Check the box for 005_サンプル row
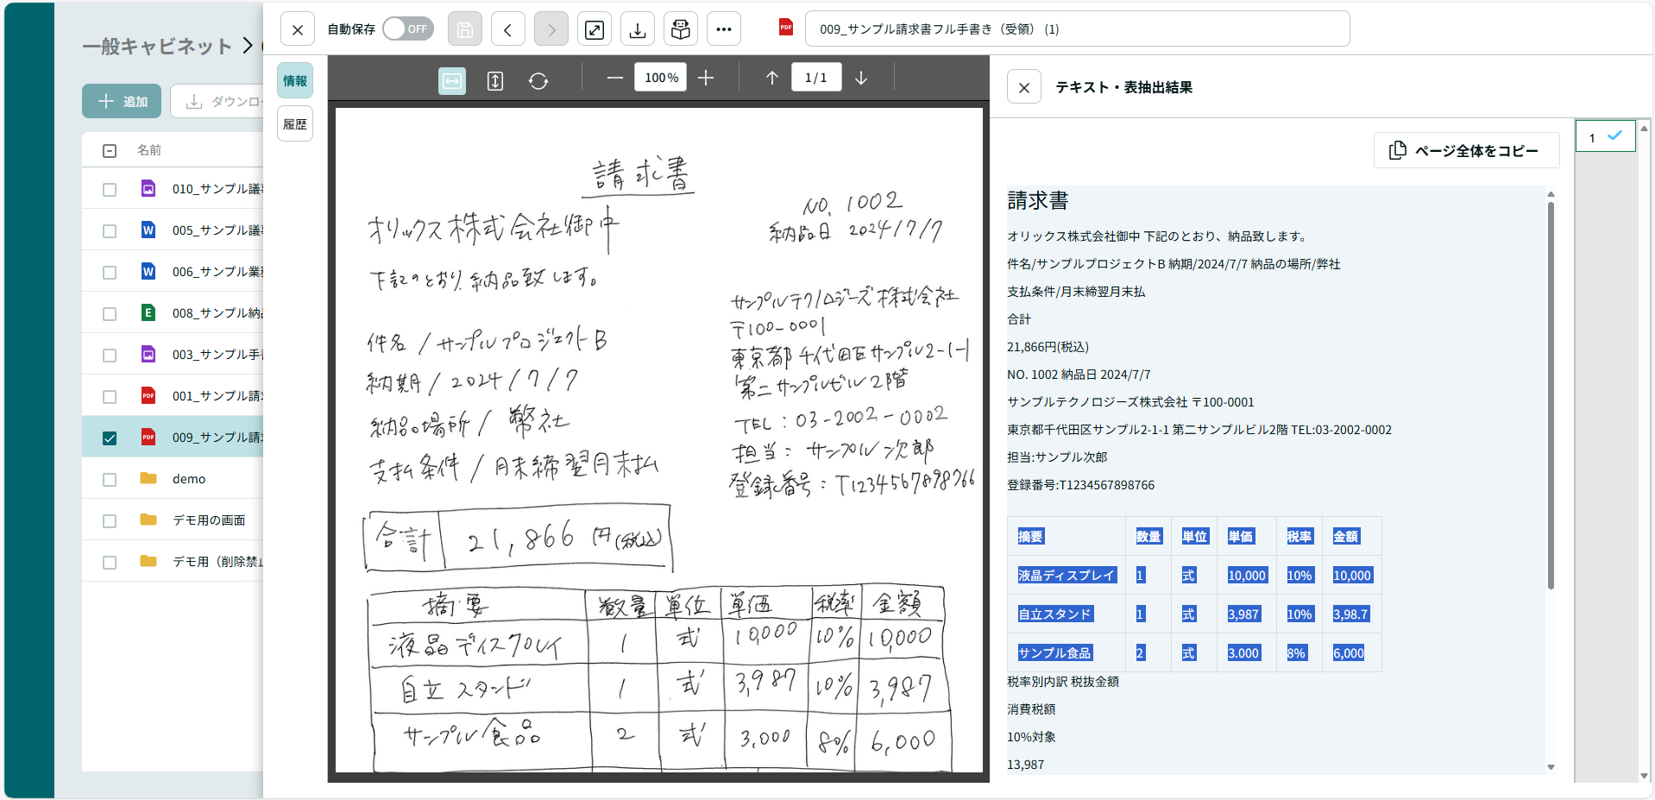The width and height of the screenshot is (1655, 800). coord(110,230)
